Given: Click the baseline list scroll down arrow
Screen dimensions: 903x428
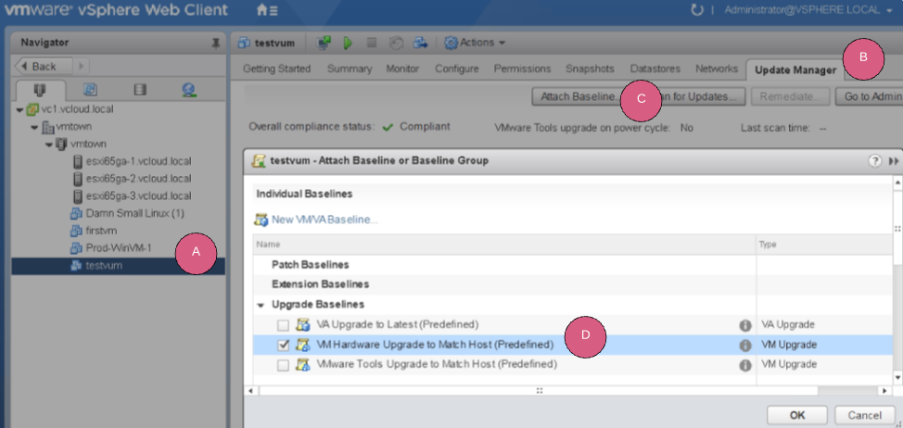Looking at the screenshot, I should (897, 377).
